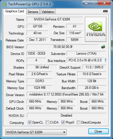Click the Driver Version field

click(x=66, y=94)
